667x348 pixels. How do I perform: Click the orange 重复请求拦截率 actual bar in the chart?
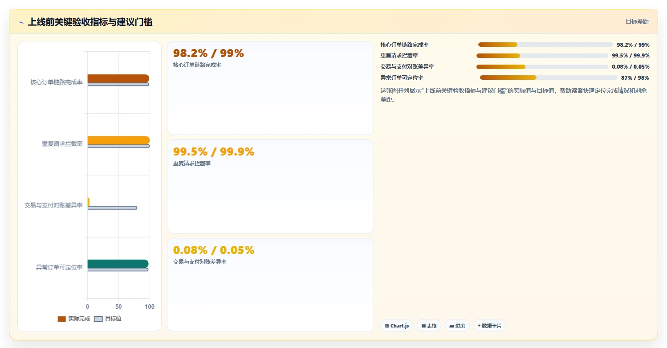(x=118, y=140)
